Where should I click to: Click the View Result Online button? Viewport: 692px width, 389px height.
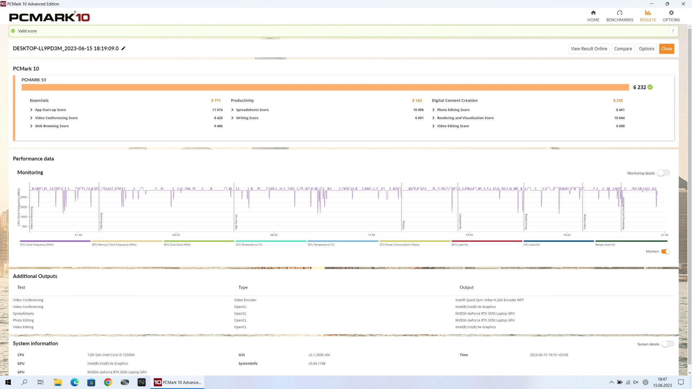[589, 49]
